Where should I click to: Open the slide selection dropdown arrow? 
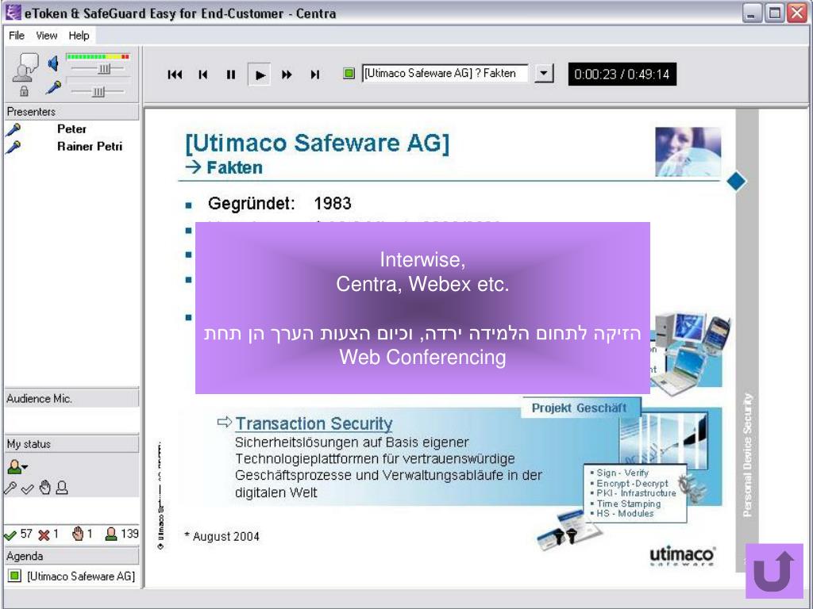click(x=543, y=74)
